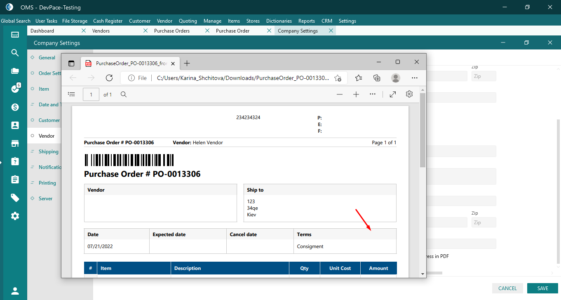This screenshot has height=300, width=561.
Task: Open browser Settings and more menu
Action: point(415,78)
